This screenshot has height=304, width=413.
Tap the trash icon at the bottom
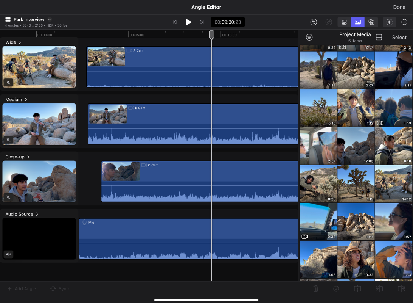316,288
